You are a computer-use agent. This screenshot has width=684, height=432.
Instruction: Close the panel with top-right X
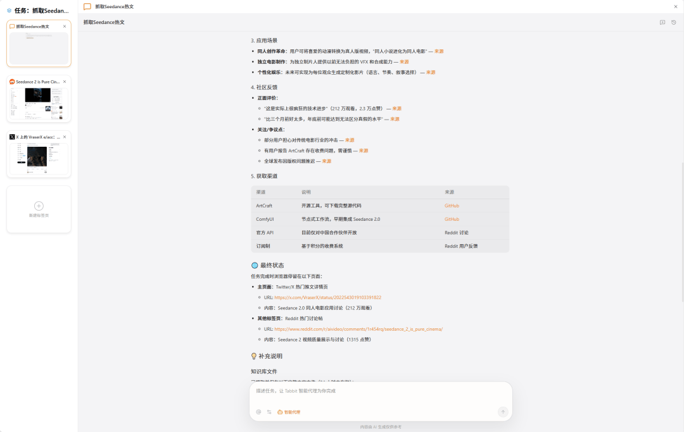676,6
